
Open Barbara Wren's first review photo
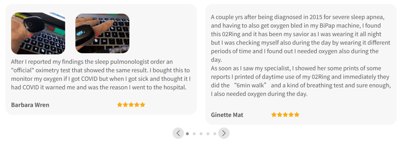(38, 33)
